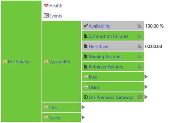
Task: Expand the On-Premises Gateway arrow
Action: (x=146, y=97)
